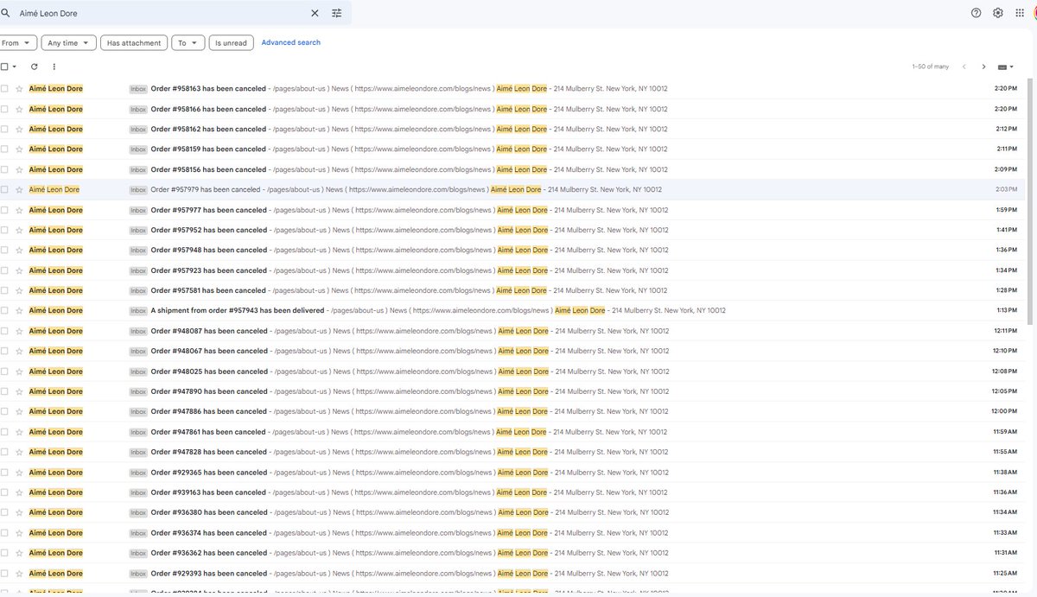Image resolution: width=1037 pixels, height=597 pixels.
Task: Star the Order #947886 email
Action: coord(19,412)
